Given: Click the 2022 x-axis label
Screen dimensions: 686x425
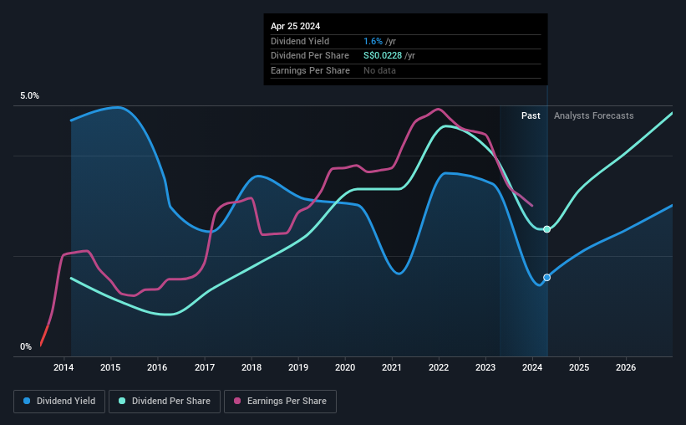Looking at the screenshot, I should [x=439, y=367].
